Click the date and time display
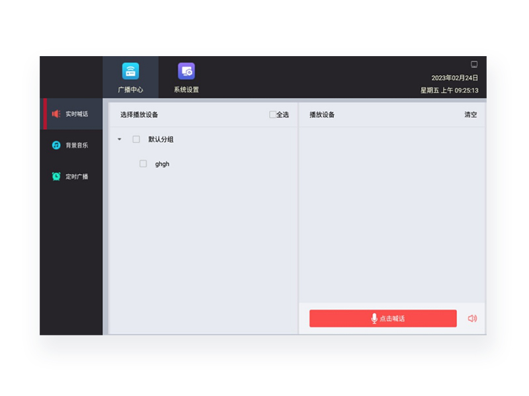The width and height of the screenshot is (529, 396). click(x=450, y=84)
